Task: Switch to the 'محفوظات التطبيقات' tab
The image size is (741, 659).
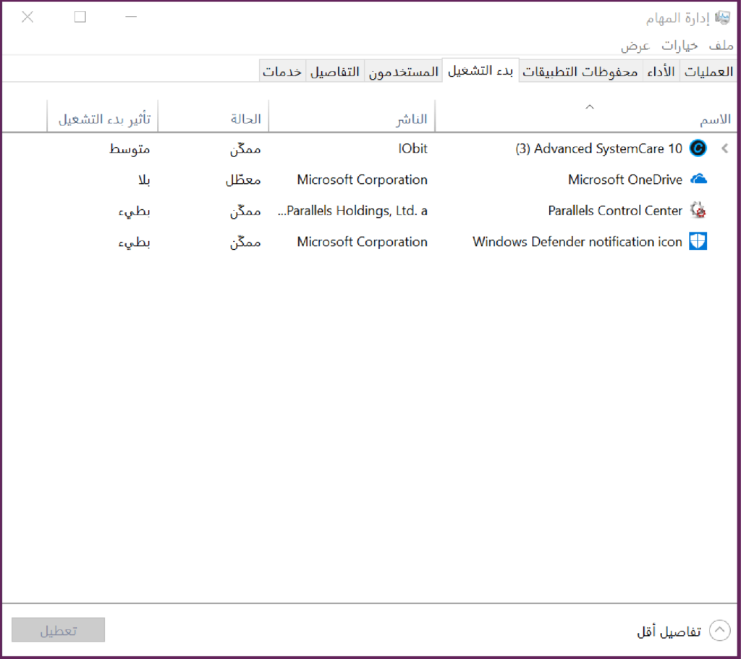Action: (x=580, y=71)
